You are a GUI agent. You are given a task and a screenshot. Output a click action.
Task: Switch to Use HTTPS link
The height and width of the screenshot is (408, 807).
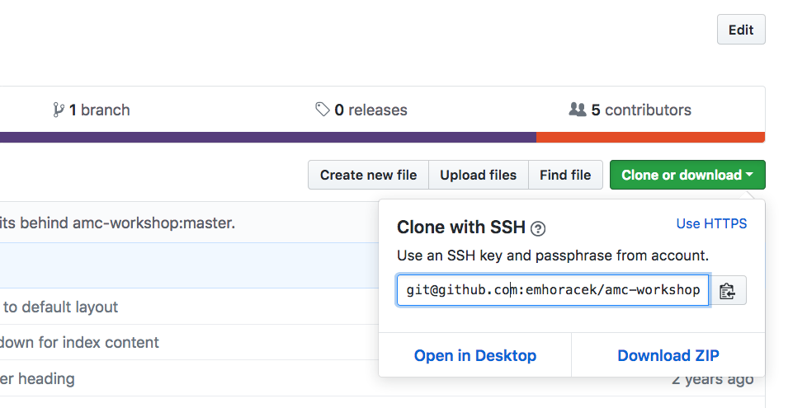pyautogui.click(x=712, y=223)
